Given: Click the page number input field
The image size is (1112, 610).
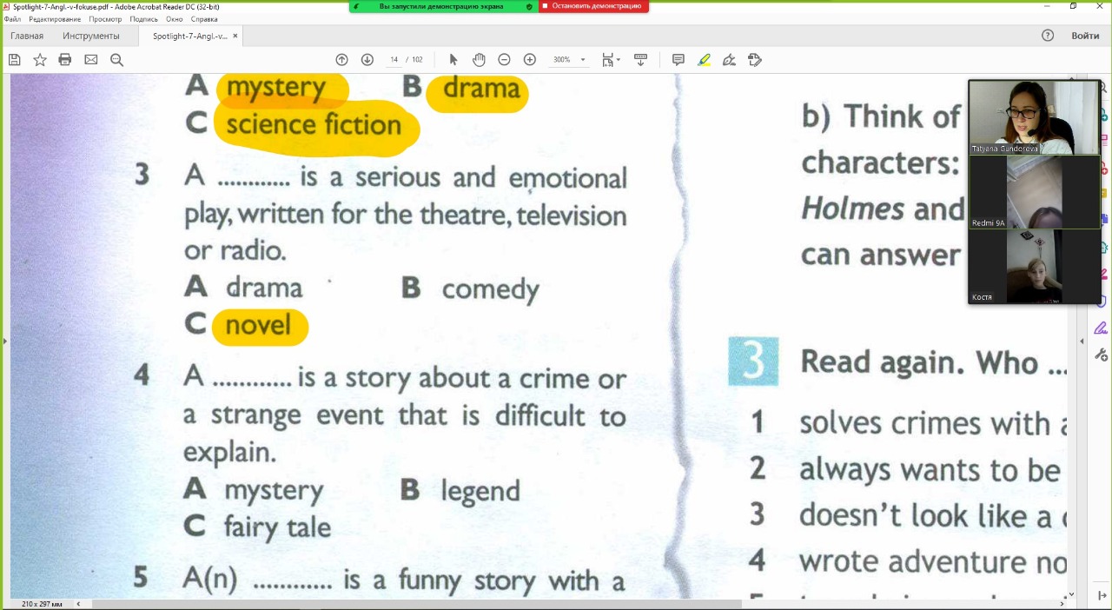Looking at the screenshot, I should click(x=394, y=60).
